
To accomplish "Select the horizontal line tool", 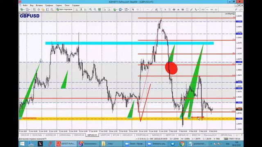I will [x=148, y=9].
